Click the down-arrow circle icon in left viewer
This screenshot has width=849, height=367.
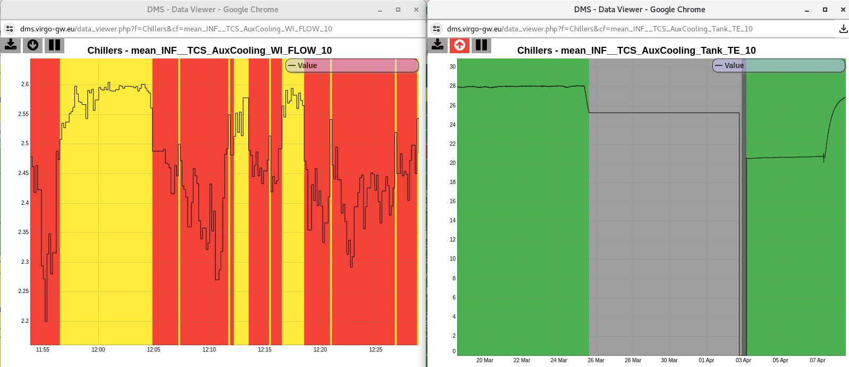(x=32, y=45)
